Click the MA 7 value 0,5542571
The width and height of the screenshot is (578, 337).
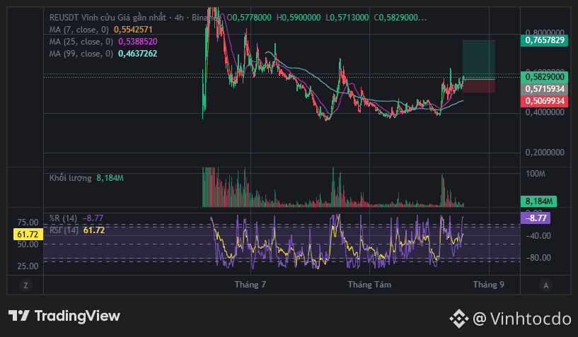pos(133,30)
